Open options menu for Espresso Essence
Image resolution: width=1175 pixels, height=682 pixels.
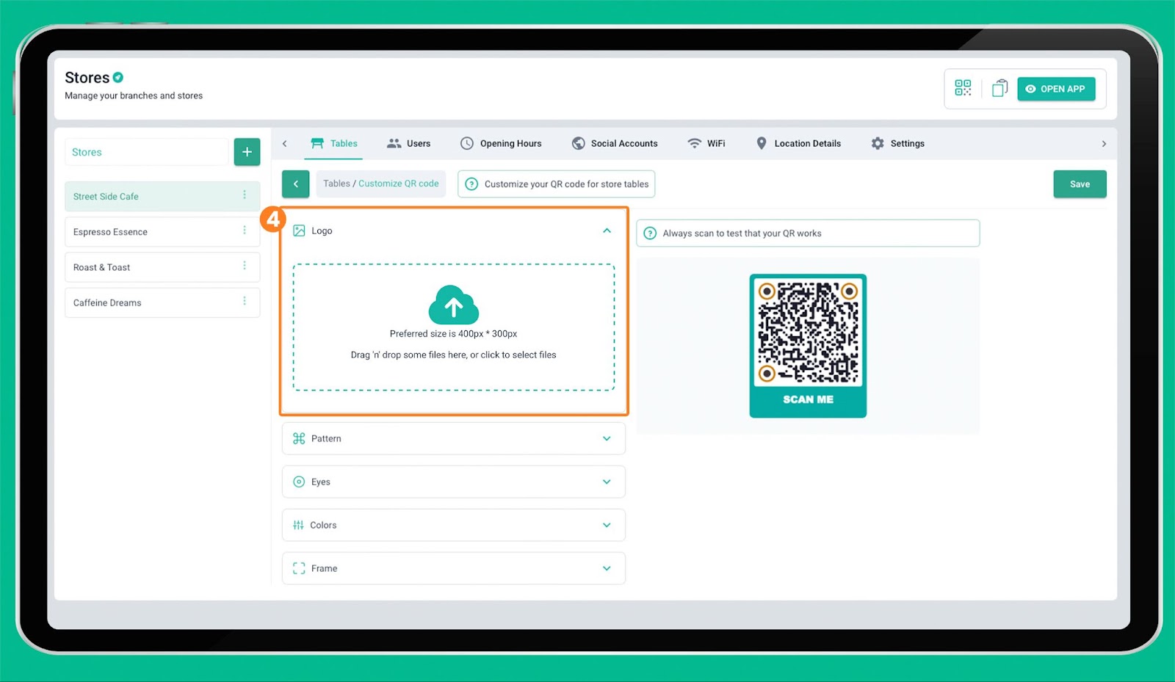[x=245, y=231]
